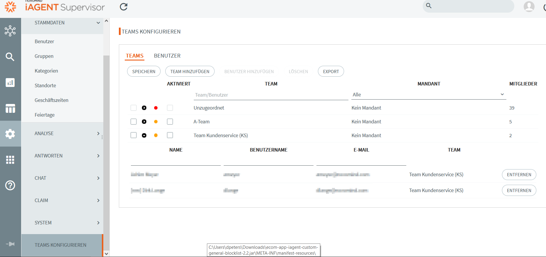Viewport: 546px width, 257px height.
Task: Click the magnifier icon in the top search bar
Action: [x=429, y=6]
